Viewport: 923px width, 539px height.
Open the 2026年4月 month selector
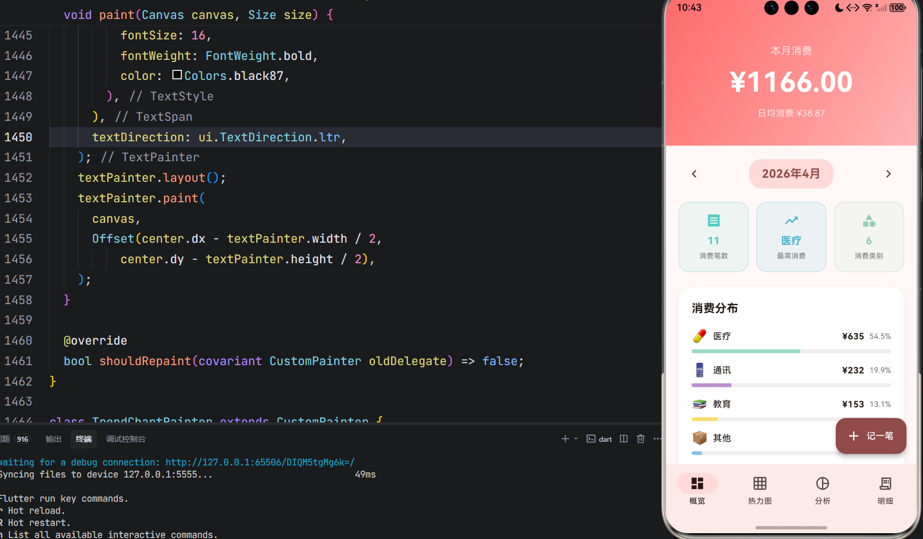[791, 174]
